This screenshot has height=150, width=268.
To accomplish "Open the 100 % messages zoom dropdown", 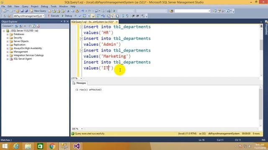I will [82, 129].
